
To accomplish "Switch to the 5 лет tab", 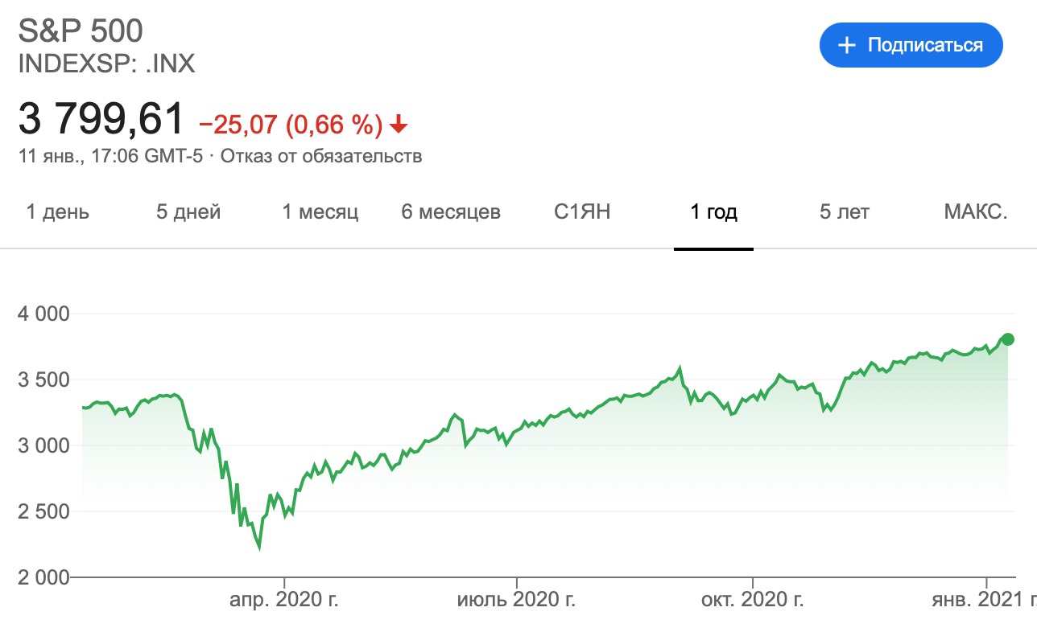I will point(845,212).
